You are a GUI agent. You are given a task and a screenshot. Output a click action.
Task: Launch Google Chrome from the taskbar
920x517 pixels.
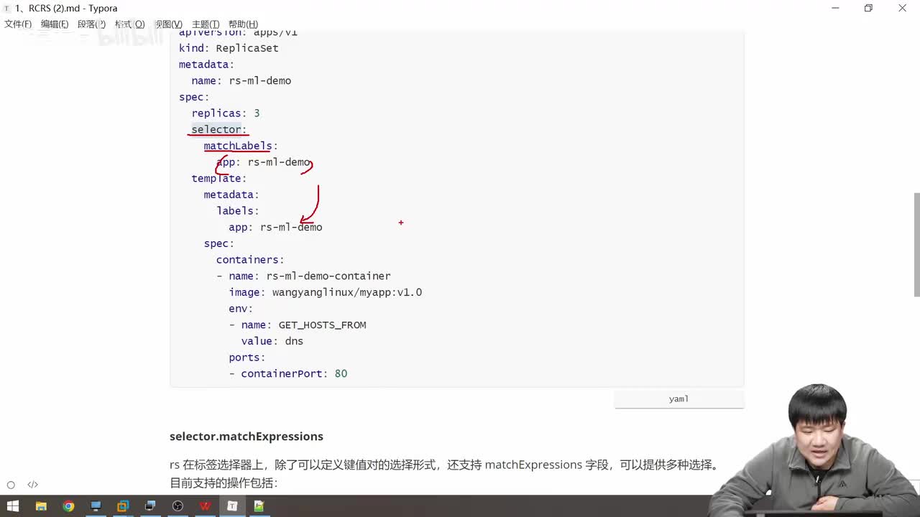(68, 506)
